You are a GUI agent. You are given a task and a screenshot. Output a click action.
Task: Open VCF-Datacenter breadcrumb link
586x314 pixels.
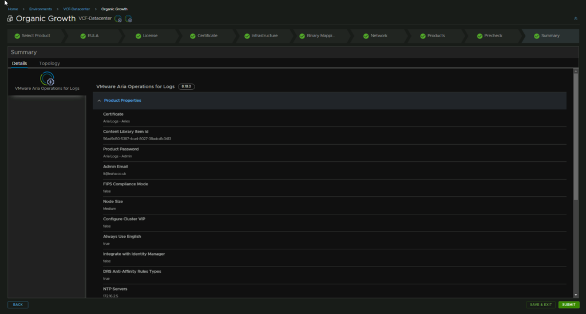tap(76, 9)
